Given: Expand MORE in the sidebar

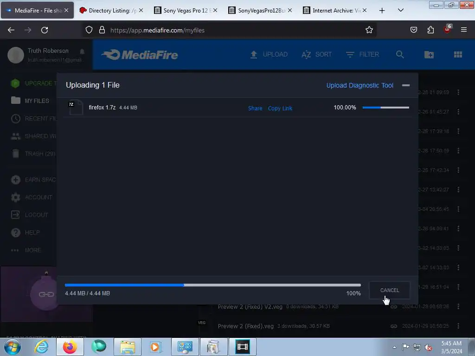Looking at the screenshot, I should pos(26,250).
